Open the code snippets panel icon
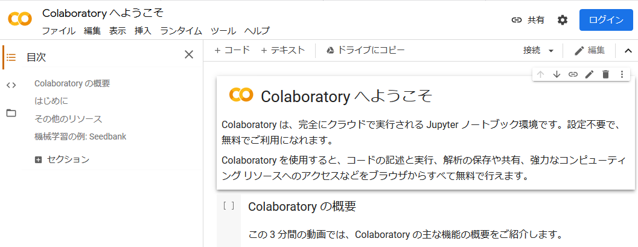Viewport: 638px width, 247px height. tap(11, 85)
